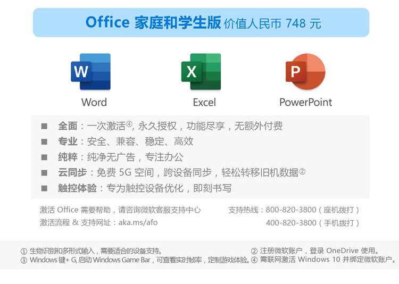
Task: Click the Word text label
Action: [94, 102]
